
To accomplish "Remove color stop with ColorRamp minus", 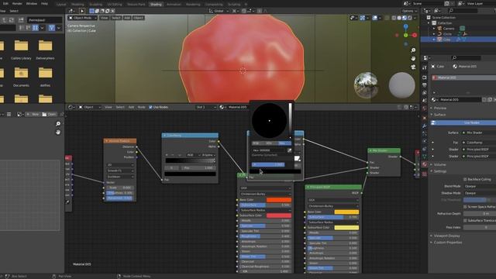I will [173, 155].
